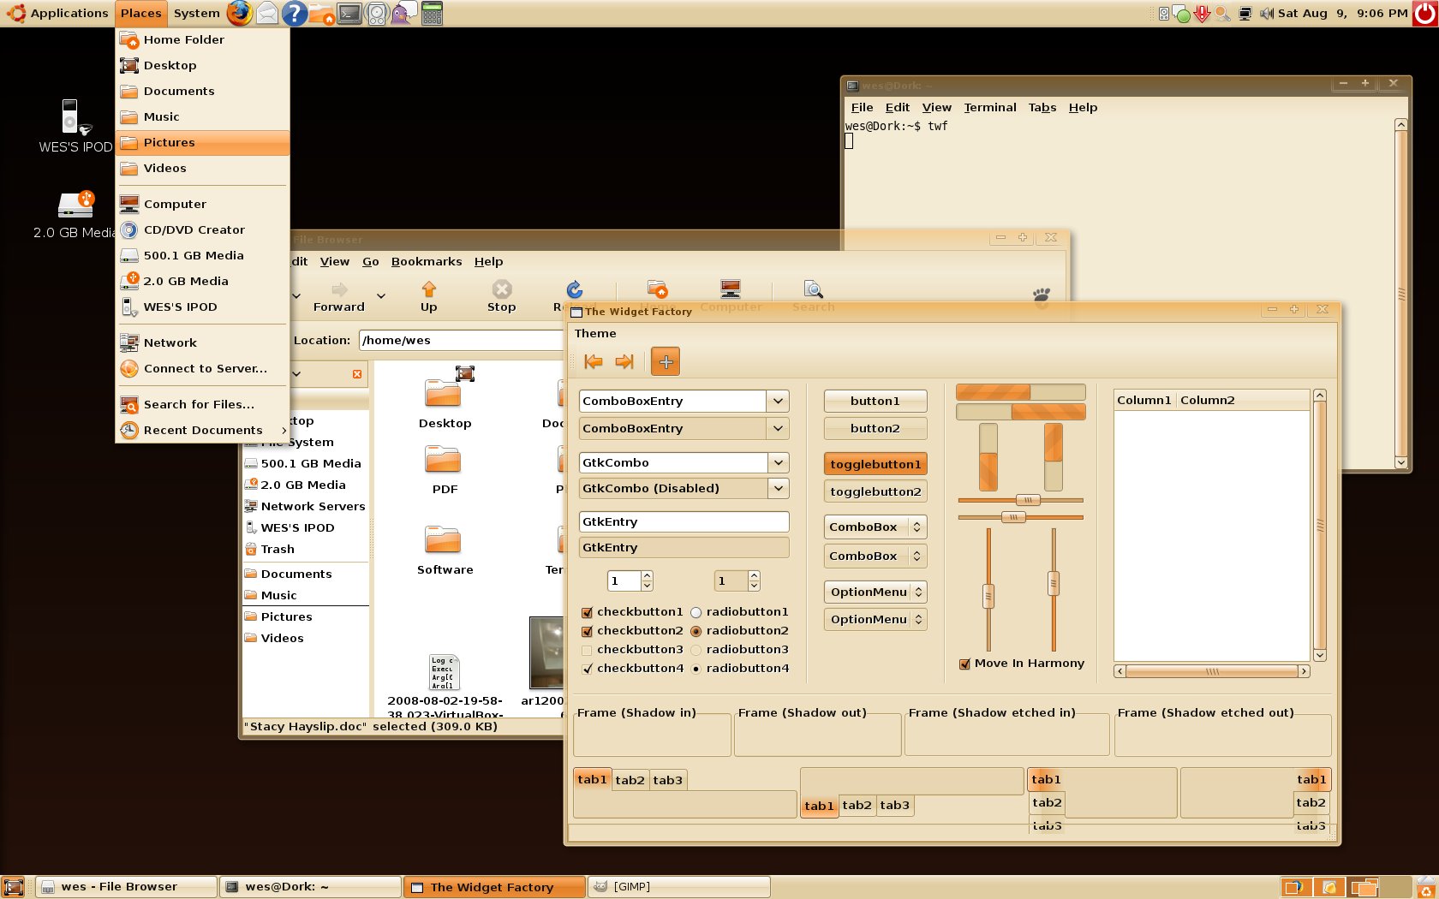Click the orange plus toolbar button
The image size is (1439, 899).
[666, 361]
